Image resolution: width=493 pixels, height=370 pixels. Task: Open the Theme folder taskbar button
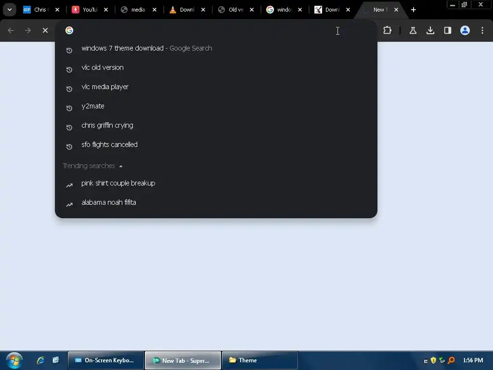coord(259,360)
